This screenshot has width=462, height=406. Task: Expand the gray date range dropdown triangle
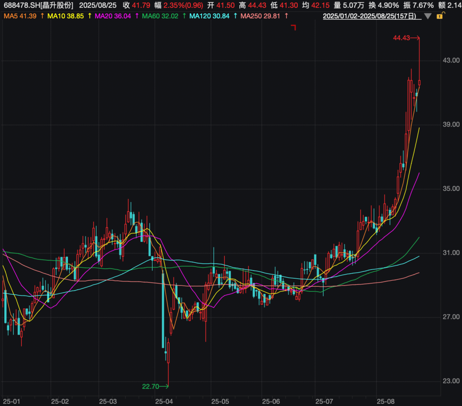(x=428, y=17)
